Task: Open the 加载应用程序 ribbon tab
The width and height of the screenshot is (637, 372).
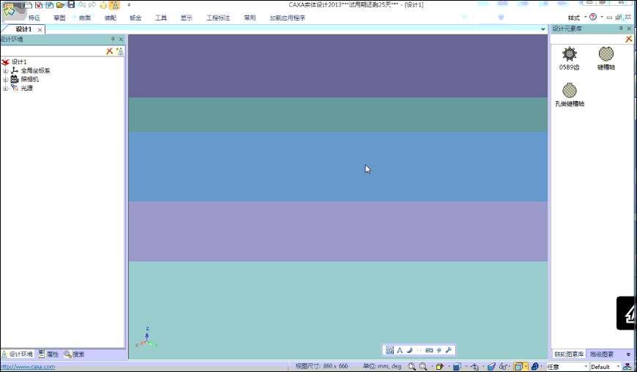Action: coord(287,18)
